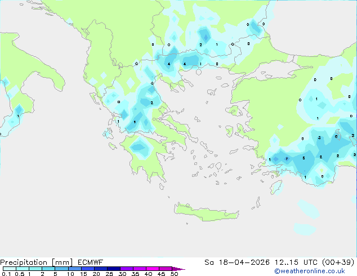Click the '35' legend scale label
Screen dimensions: 357x276
(x=136, y=274)
